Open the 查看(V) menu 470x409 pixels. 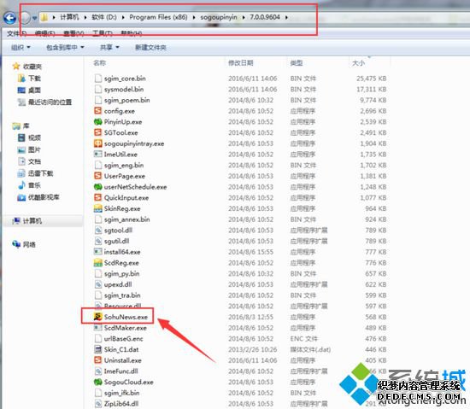(73, 33)
